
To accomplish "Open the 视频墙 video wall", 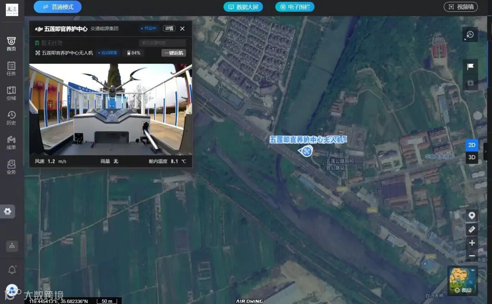I will click(x=461, y=7).
